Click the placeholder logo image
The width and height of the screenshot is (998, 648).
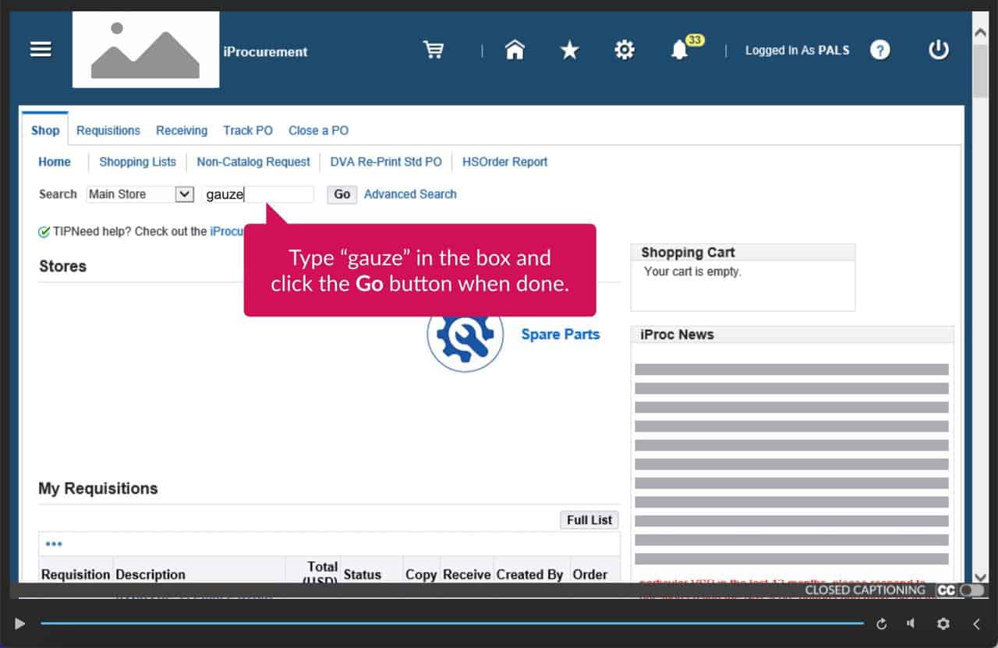pos(146,49)
